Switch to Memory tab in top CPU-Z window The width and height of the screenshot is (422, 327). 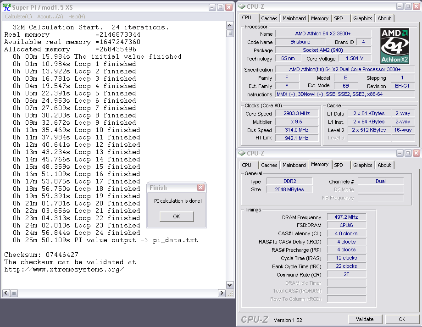point(319,18)
